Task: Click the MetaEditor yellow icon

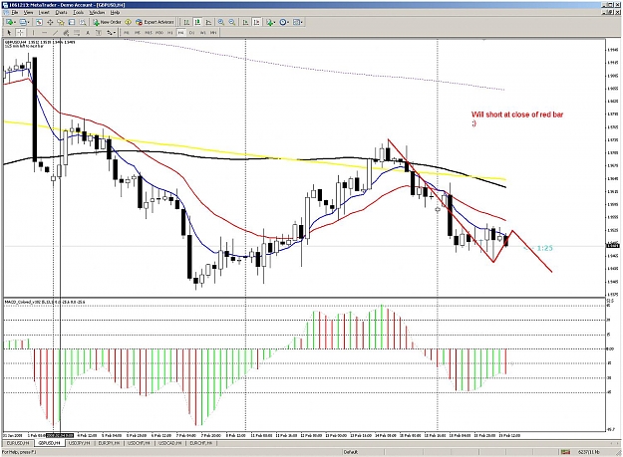Action: click(128, 22)
